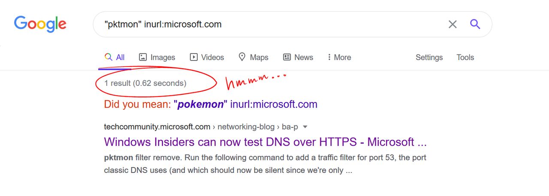549x196 pixels.
Task: Select the All results tab
Action: click(115, 57)
